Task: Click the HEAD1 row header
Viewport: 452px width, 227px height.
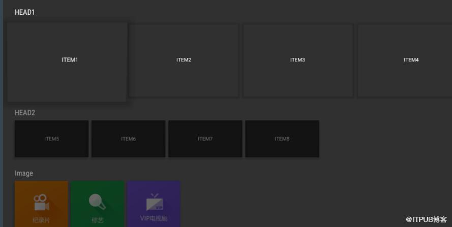Action: coord(24,12)
